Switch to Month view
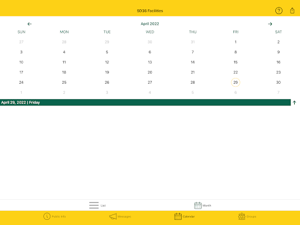The width and height of the screenshot is (300, 225). coord(203,205)
